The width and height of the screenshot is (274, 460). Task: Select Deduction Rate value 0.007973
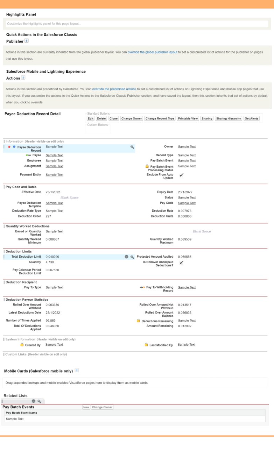pos(185,211)
